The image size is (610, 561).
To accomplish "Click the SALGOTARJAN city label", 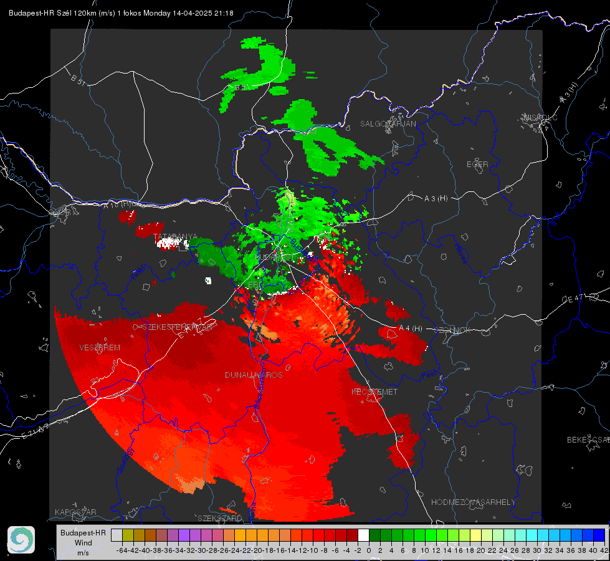I will pos(388,124).
